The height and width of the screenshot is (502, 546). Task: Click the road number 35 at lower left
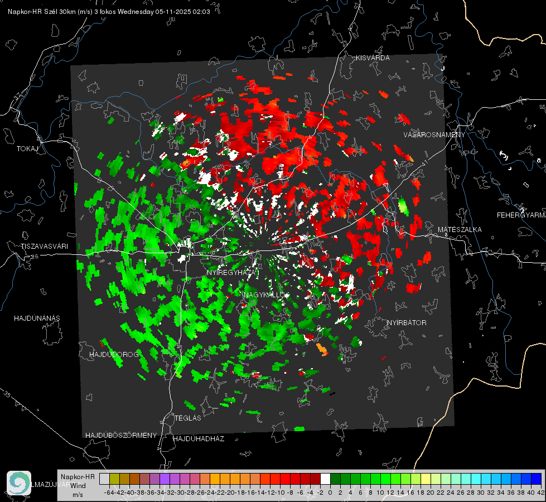(x=7, y=395)
